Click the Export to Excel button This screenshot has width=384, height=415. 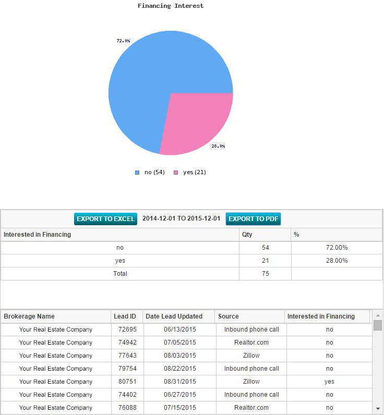coord(105,219)
